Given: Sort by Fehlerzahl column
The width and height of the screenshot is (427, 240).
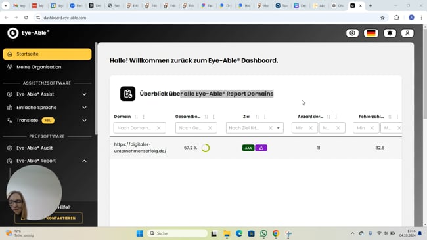Looking at the screenshot, I should click(x=390, y=117).
